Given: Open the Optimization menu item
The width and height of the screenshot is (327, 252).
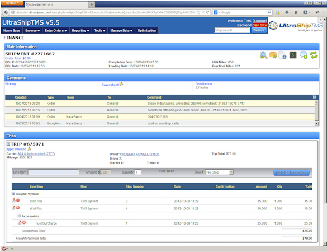Looking at the screenshot, I should pyautogui.click(x=146, y=30).
